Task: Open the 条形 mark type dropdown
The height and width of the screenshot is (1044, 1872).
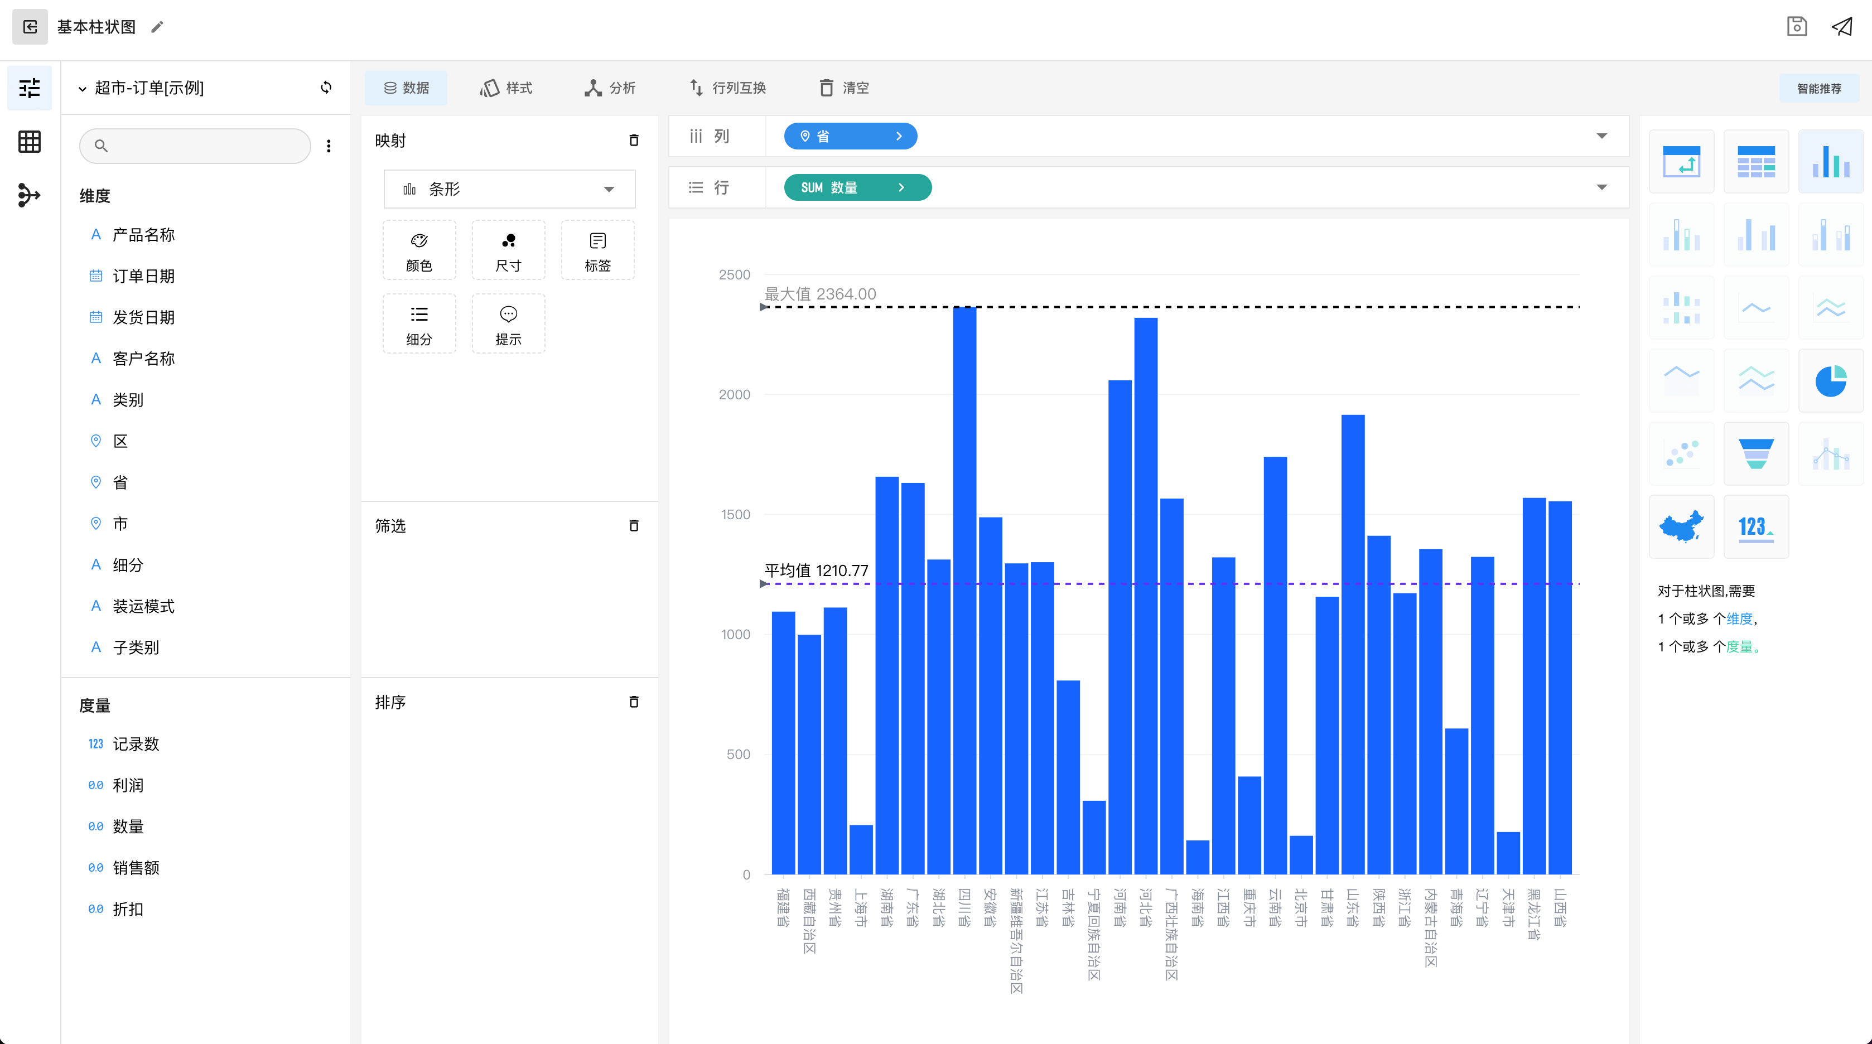Action: [509, 189]
